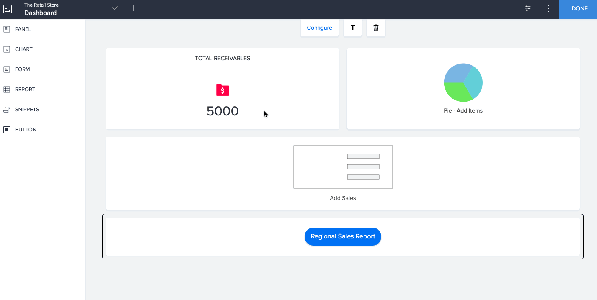Choose the REPORT grid icon
Screen dimensions: 597x300
click(x=7, y=90)
